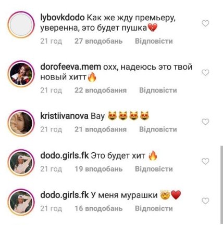Open the kristiivanova username link
Image resolution: width=223 pixels, height=225 pixels.
point(64,116)
